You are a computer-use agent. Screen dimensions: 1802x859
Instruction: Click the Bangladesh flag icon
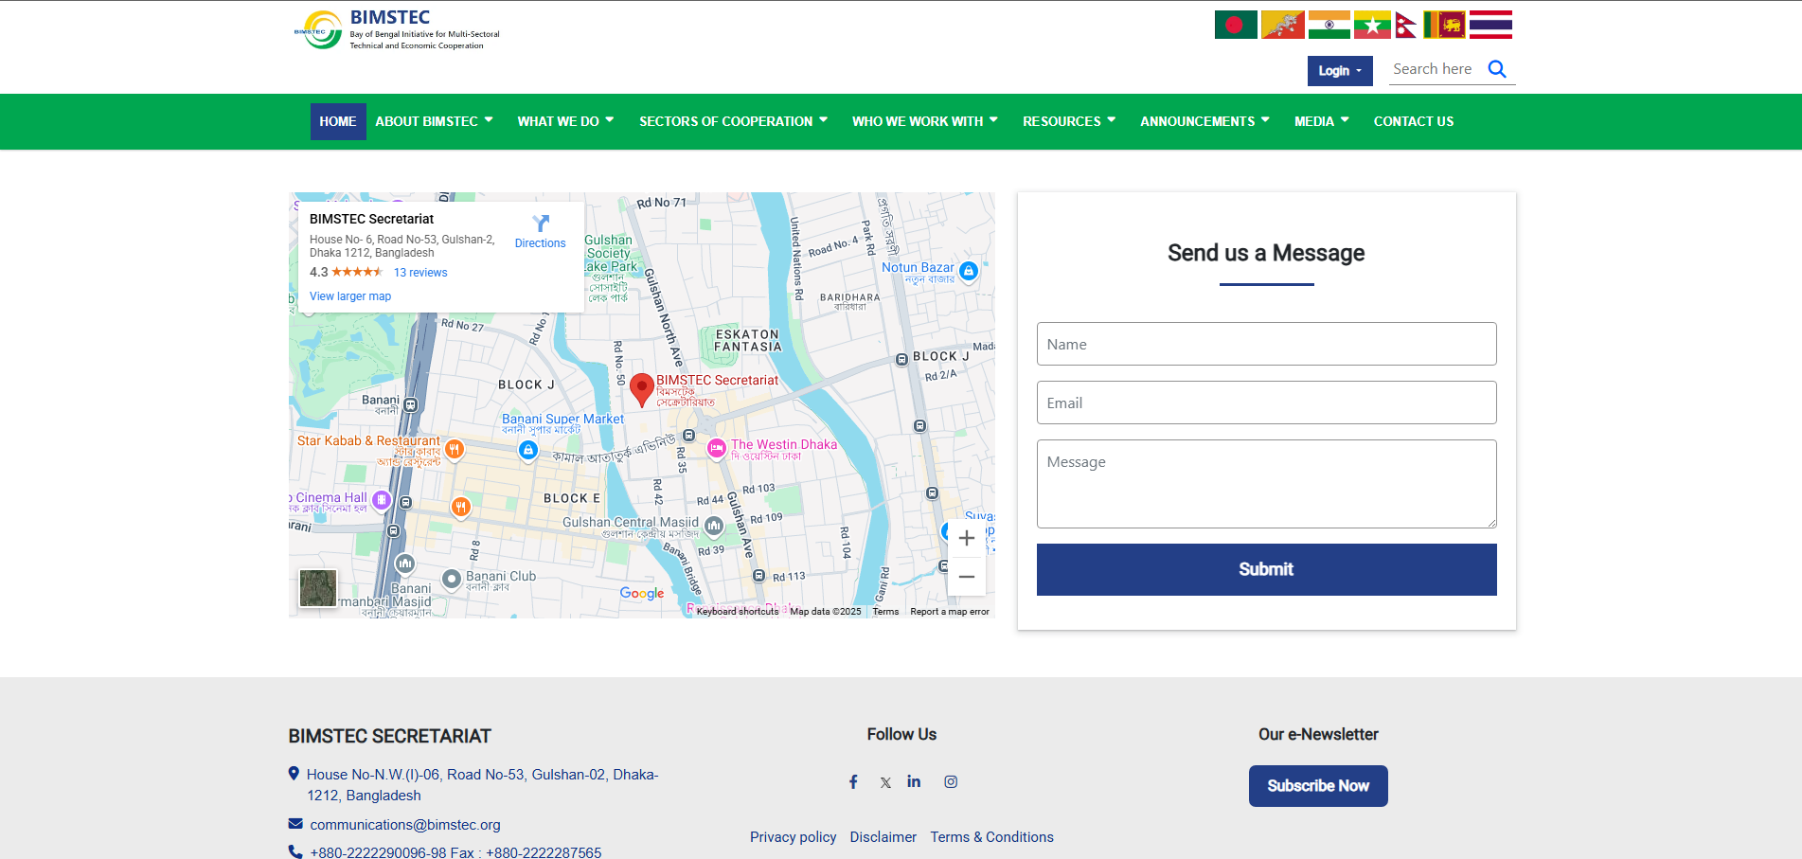(x=1236, y=25)
